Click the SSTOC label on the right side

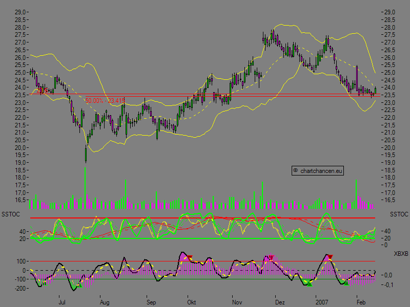tap(399, 214)
